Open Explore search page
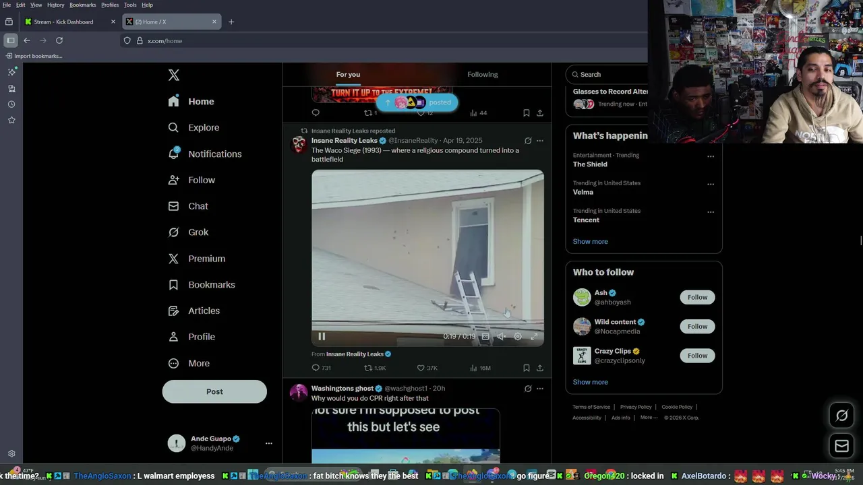Screen dimensions: 863x485 point(194,127)
